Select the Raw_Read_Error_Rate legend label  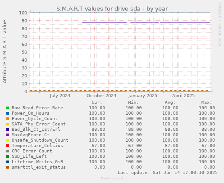37,108
